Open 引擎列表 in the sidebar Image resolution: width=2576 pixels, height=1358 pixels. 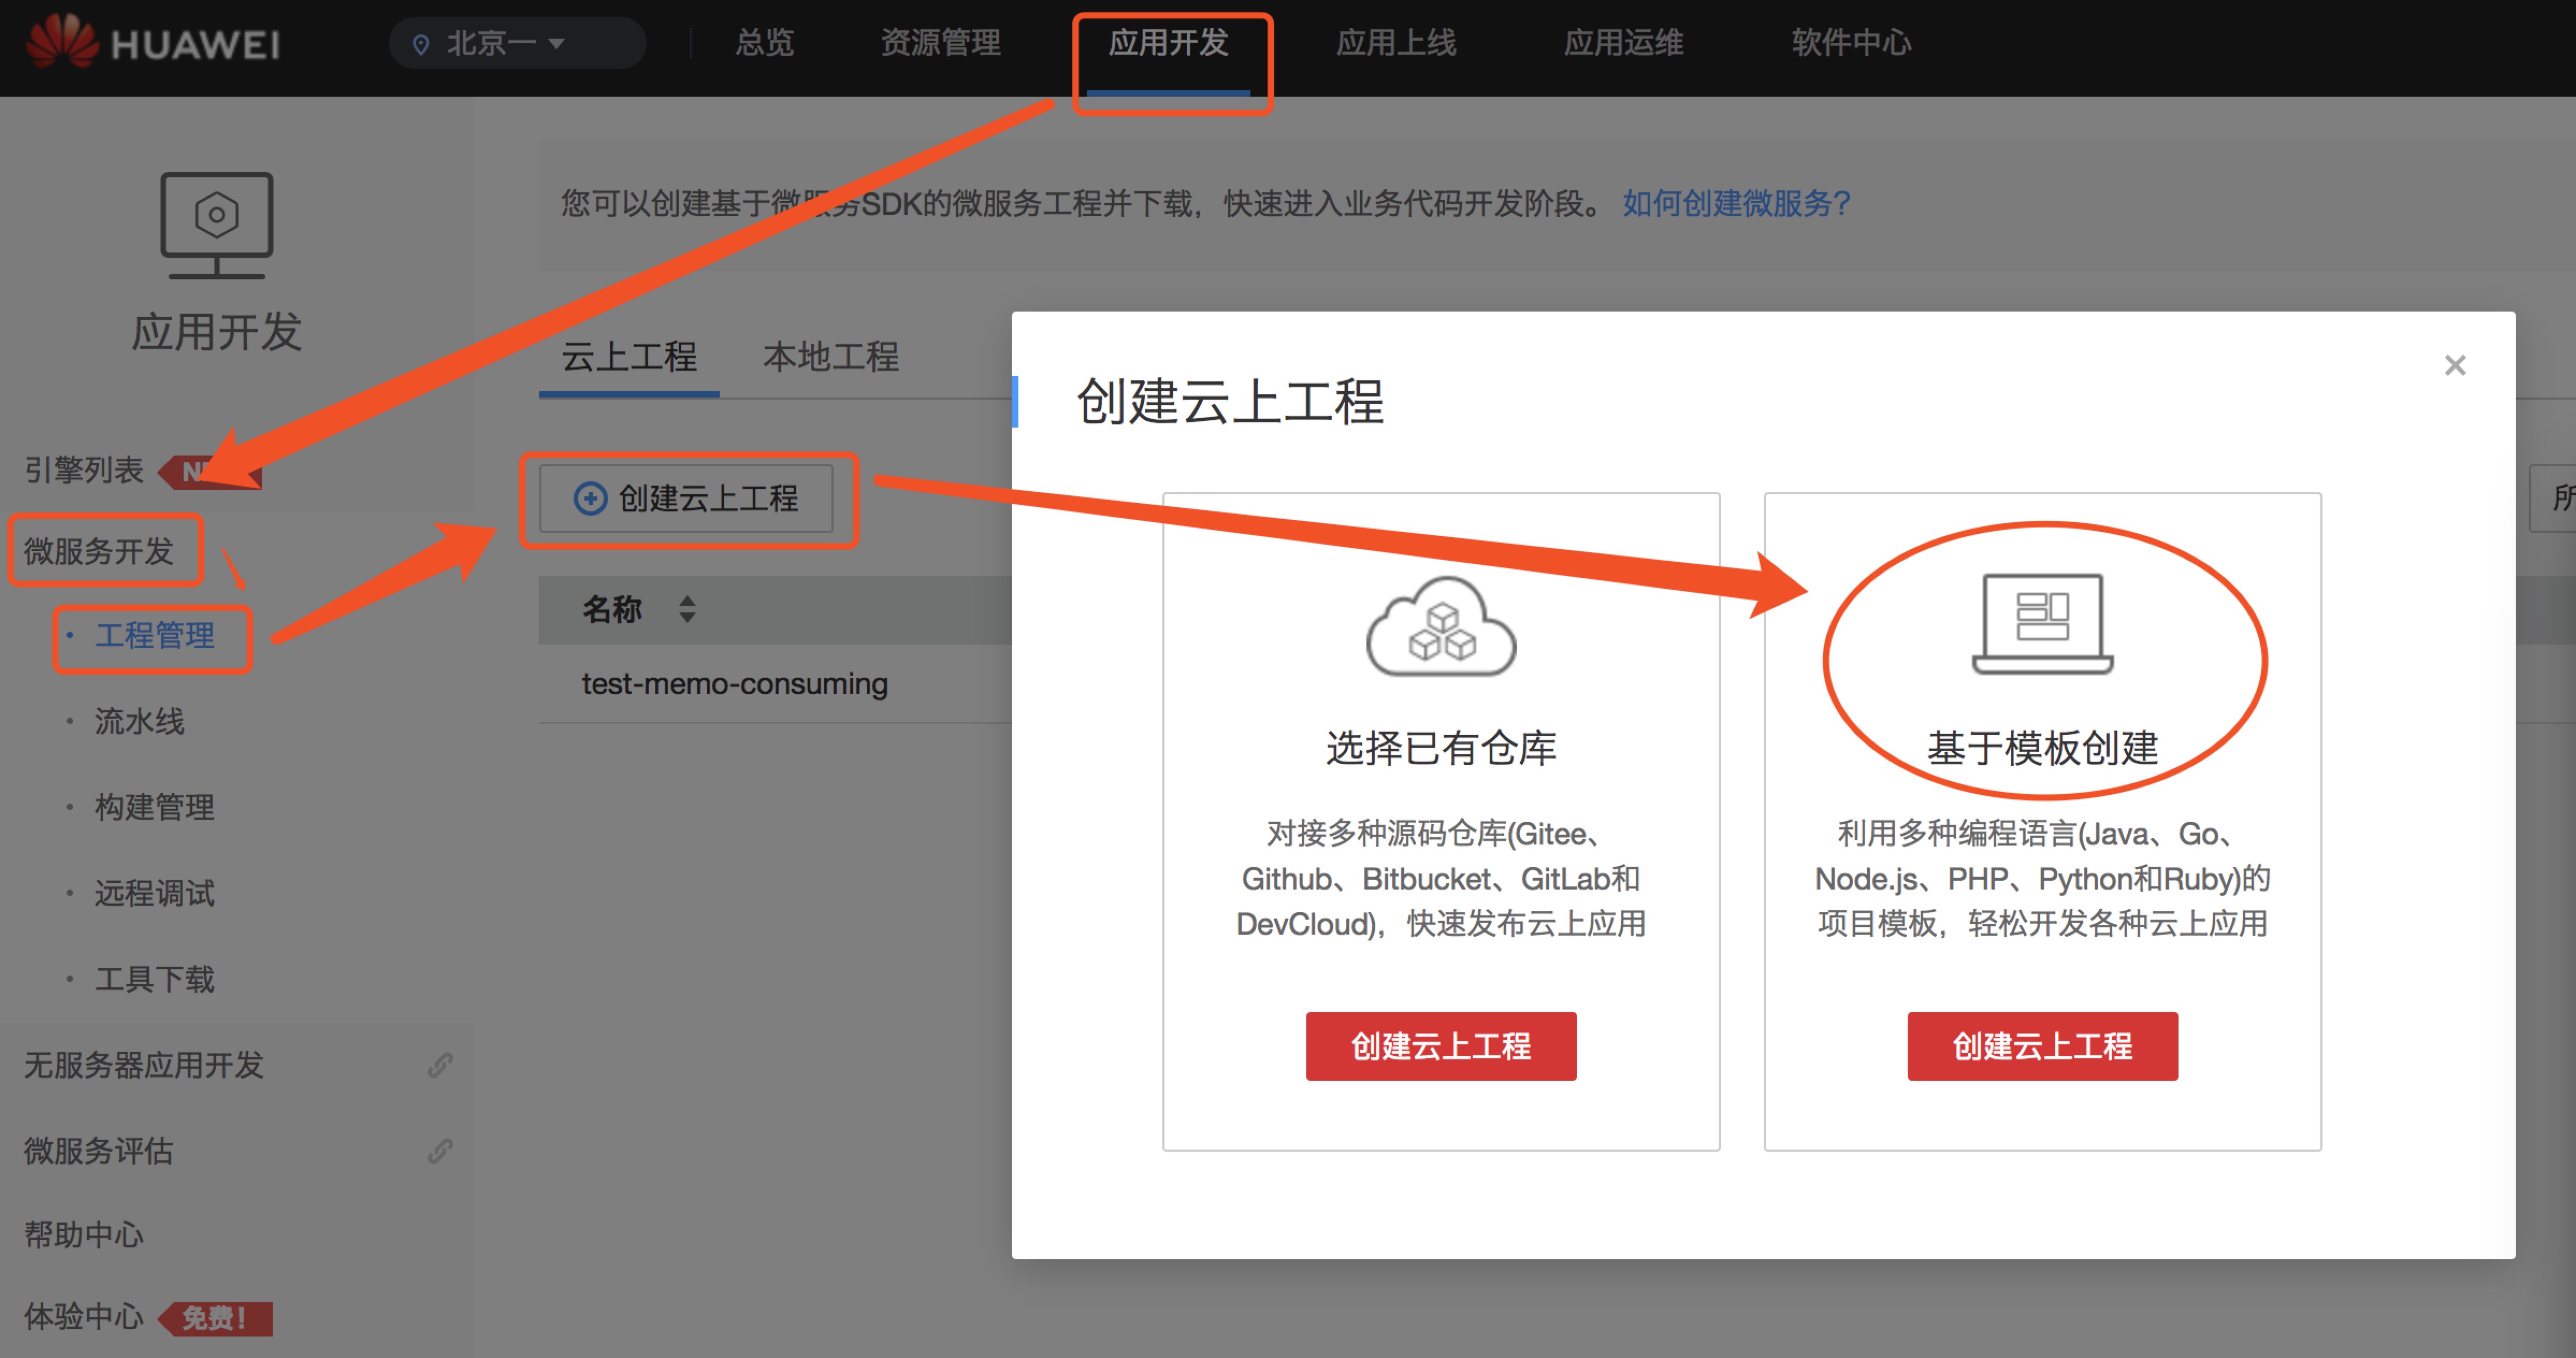click(x=84, y=470)
